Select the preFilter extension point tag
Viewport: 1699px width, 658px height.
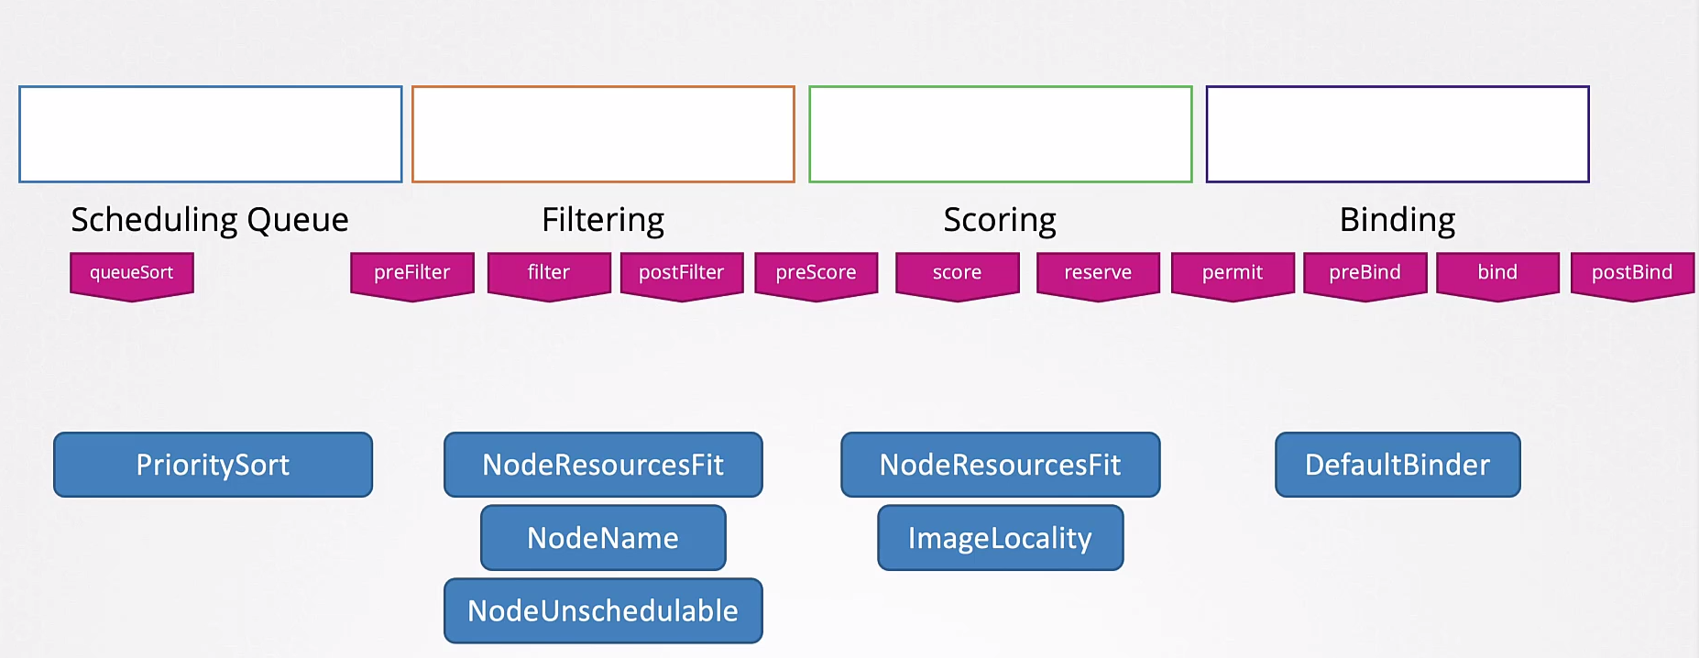tap(412, 273)
